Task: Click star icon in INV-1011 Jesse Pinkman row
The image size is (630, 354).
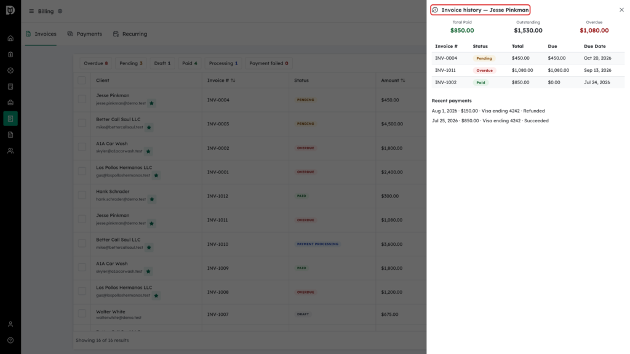Action: click(151, 224)
